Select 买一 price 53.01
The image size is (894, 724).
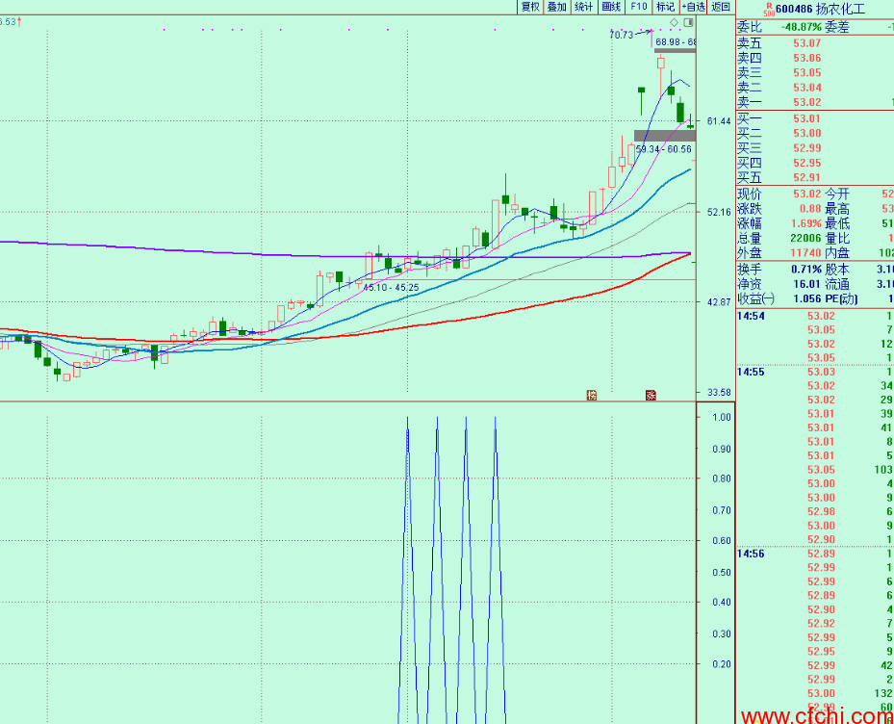(x=807, y=118)
